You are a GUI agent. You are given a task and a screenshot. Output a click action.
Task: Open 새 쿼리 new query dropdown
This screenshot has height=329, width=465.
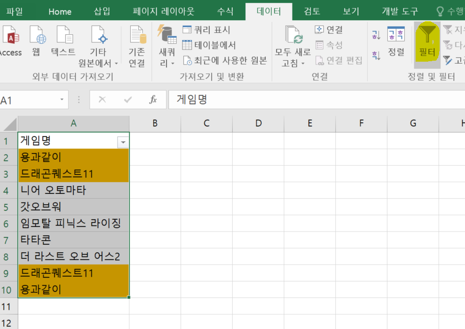(166, 46)
